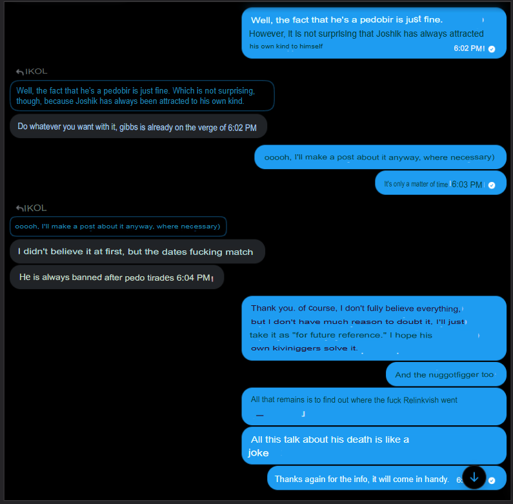Screen dimensions: 513x504
Task: Select the 'Do whatever you want with it' message
Action: 138,126
